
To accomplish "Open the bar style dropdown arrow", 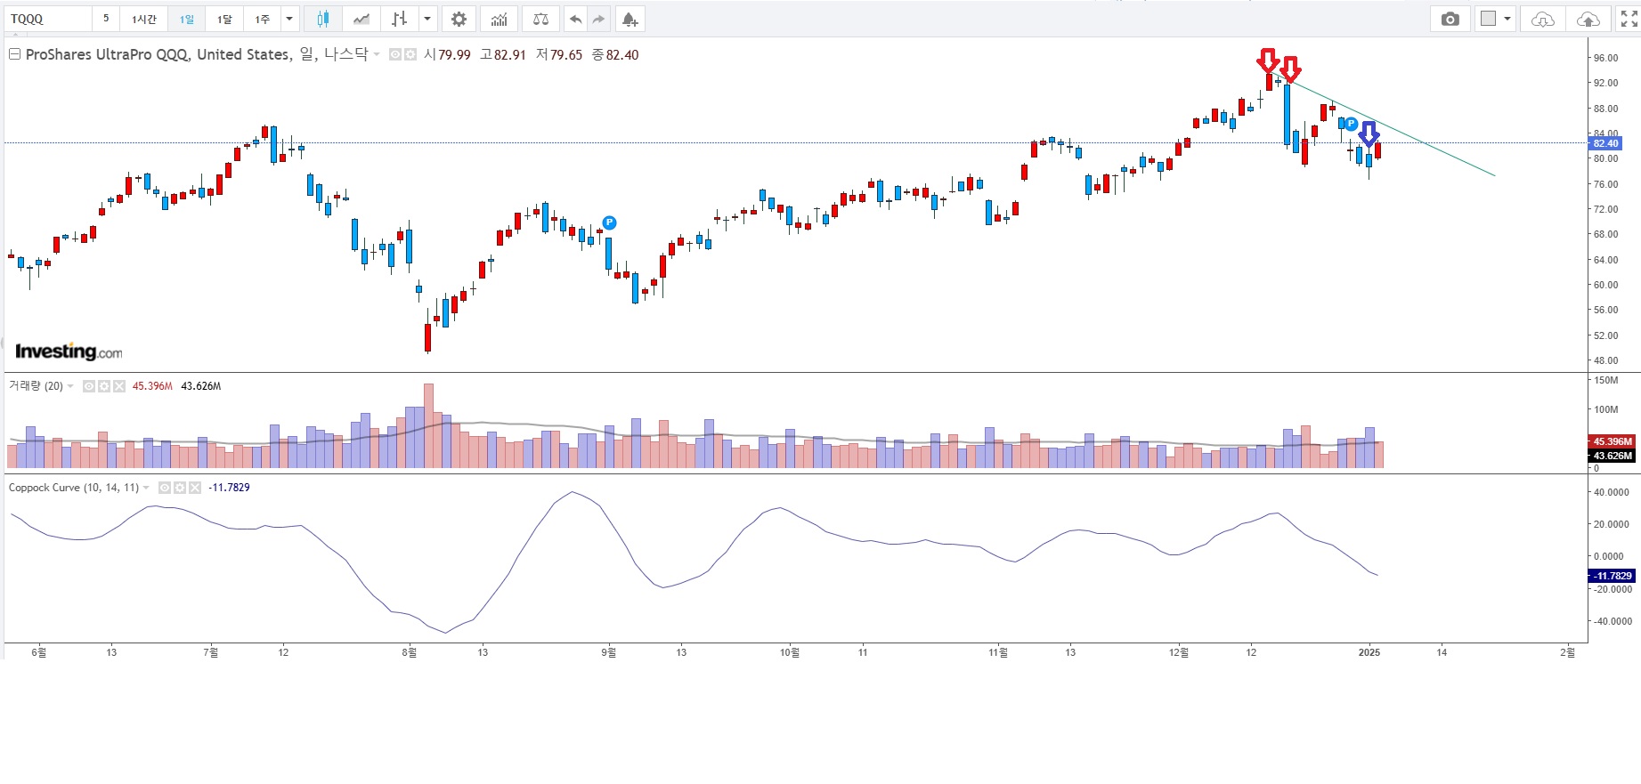I will point(428,19).
